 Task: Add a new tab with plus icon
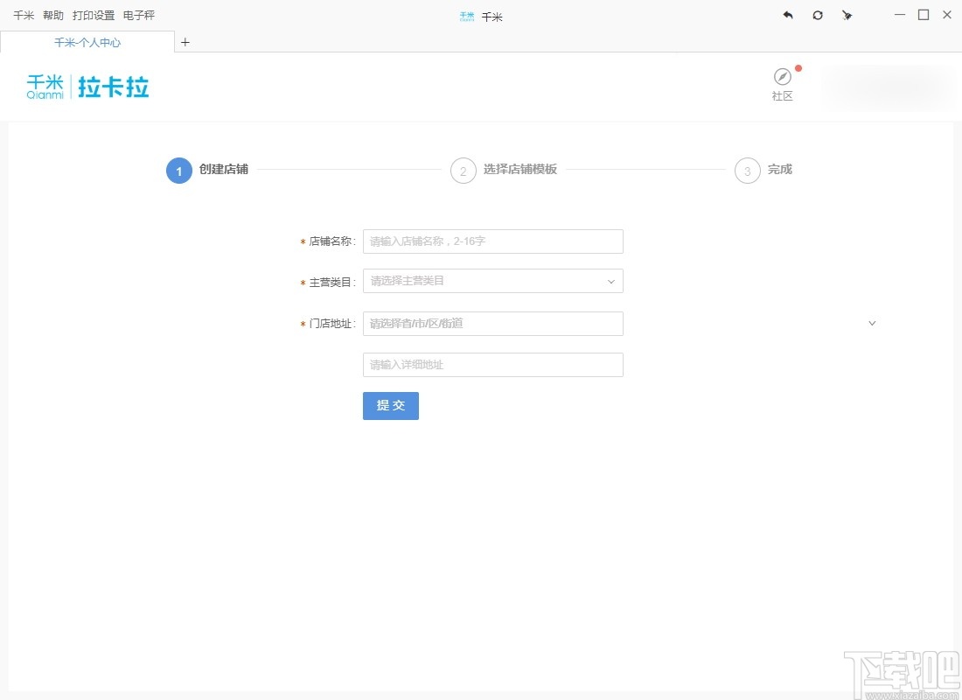(x=185, y=42)
